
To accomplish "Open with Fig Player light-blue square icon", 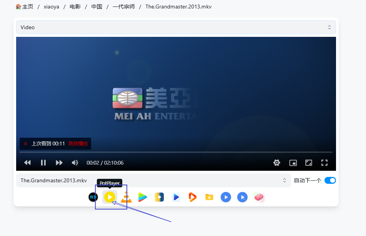I will (x=176, y=197).
